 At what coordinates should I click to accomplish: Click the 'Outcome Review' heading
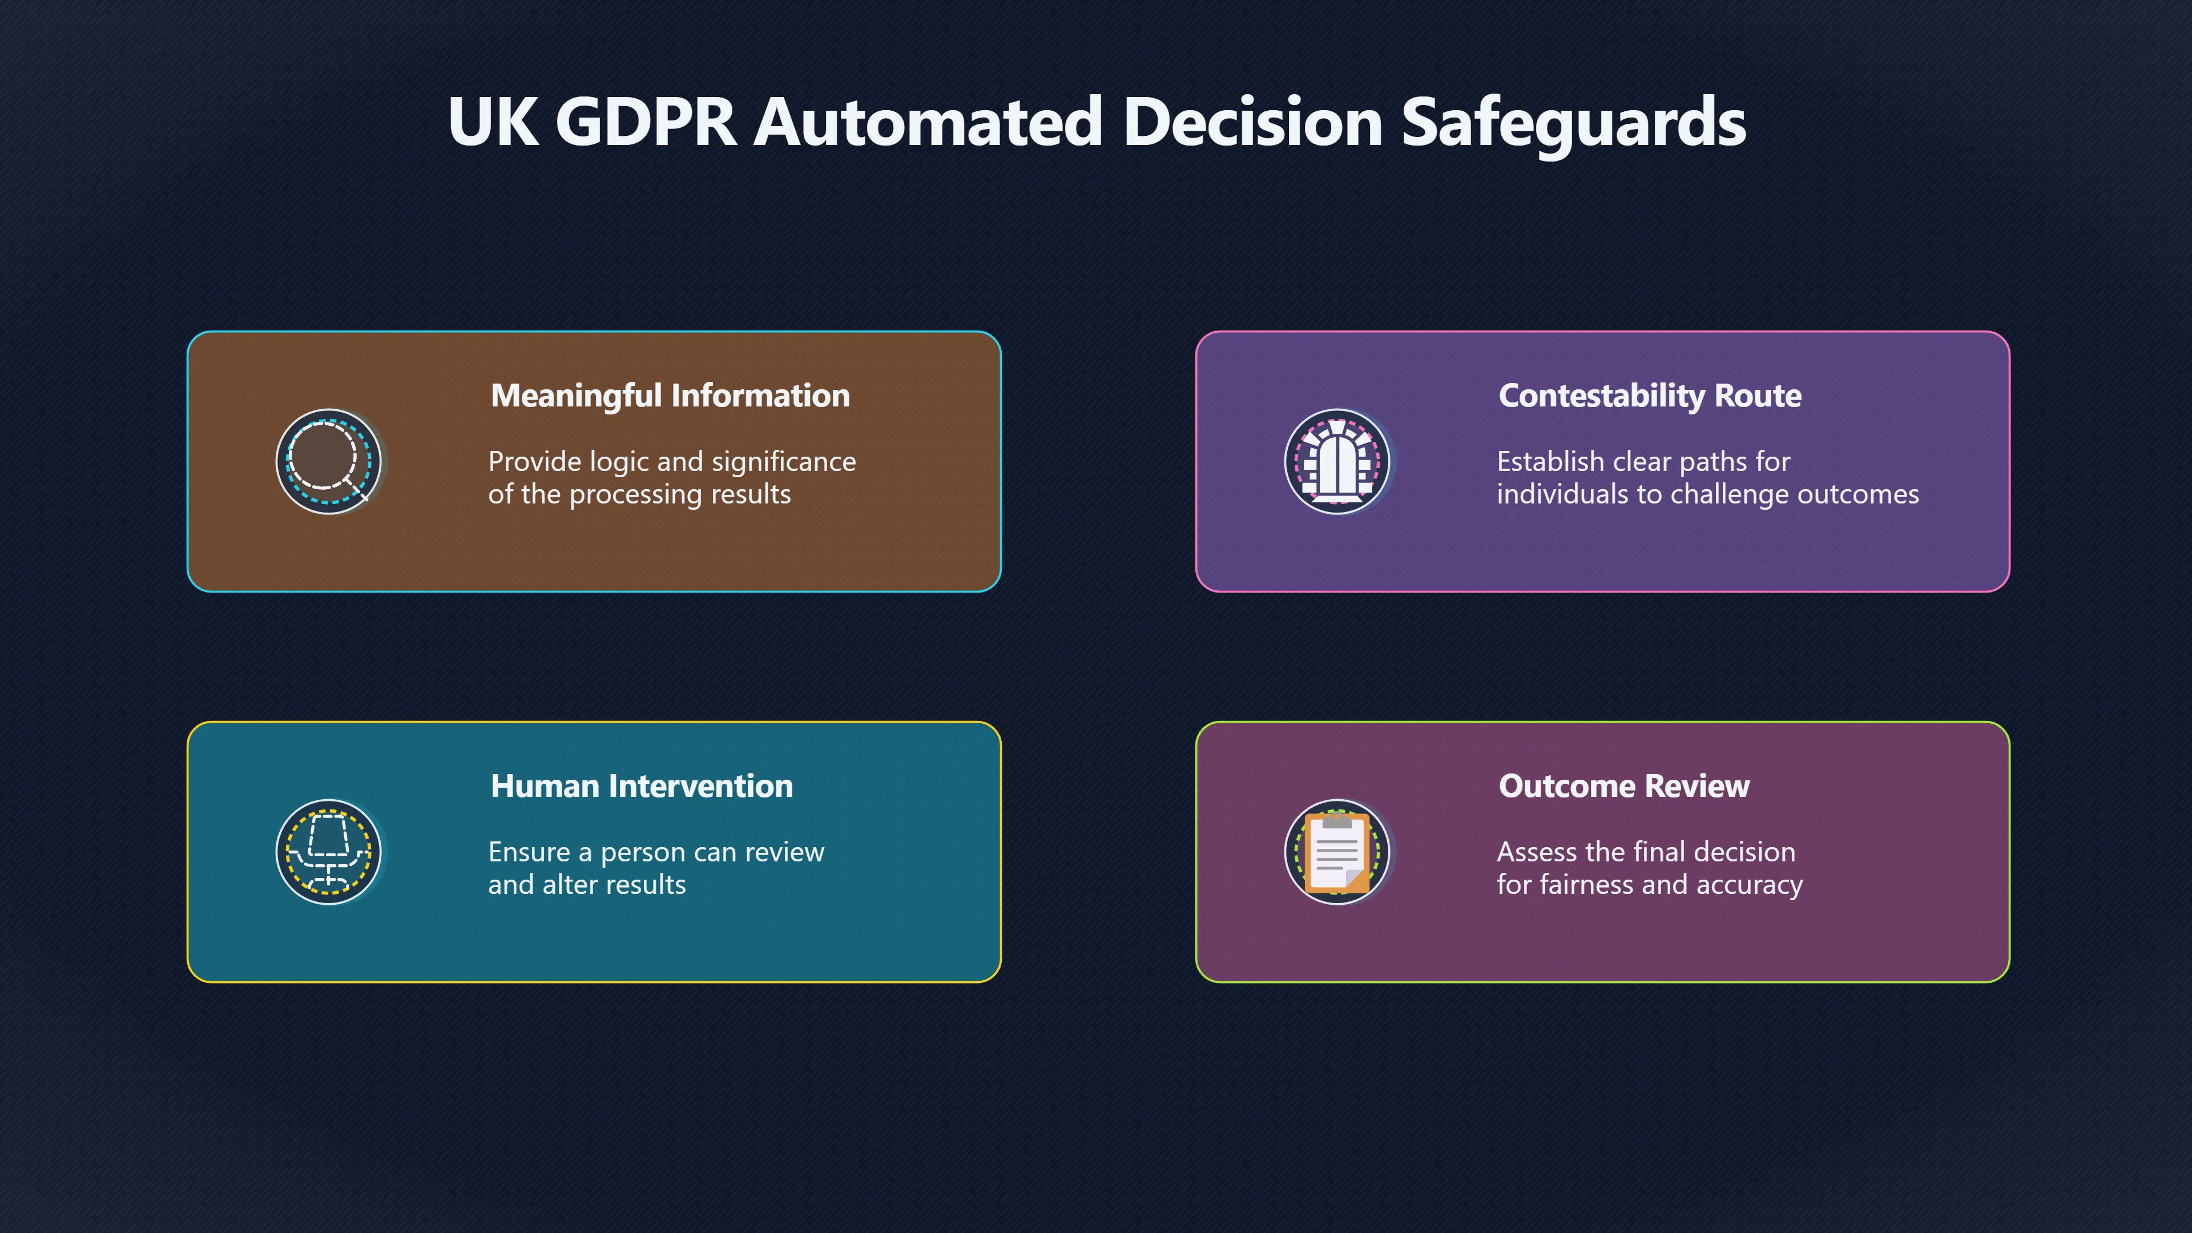1623,786
